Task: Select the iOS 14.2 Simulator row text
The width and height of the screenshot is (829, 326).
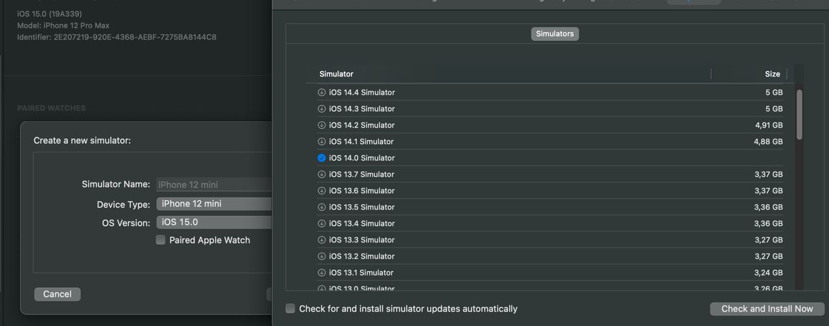Action: click(362, 125)
